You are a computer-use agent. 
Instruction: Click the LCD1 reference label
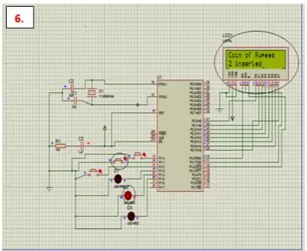point(227,36)
